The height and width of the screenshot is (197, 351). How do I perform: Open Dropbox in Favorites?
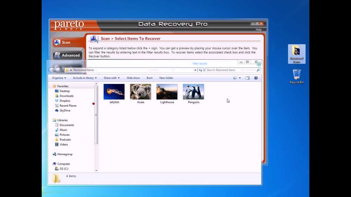tap(65, 101)
